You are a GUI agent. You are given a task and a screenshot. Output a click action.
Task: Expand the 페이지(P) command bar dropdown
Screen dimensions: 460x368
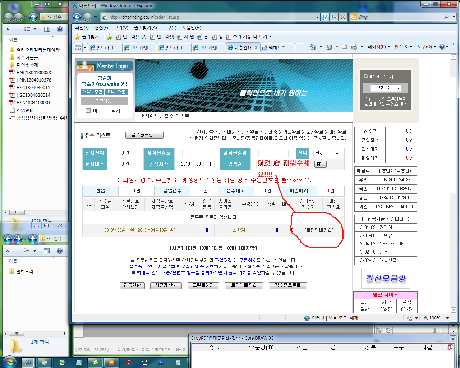378,47
